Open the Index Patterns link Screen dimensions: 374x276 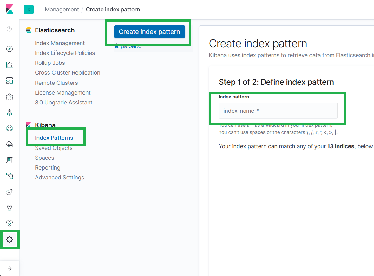54,138
